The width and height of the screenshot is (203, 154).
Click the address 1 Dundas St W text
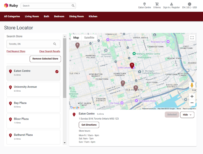tap(99, 119)
